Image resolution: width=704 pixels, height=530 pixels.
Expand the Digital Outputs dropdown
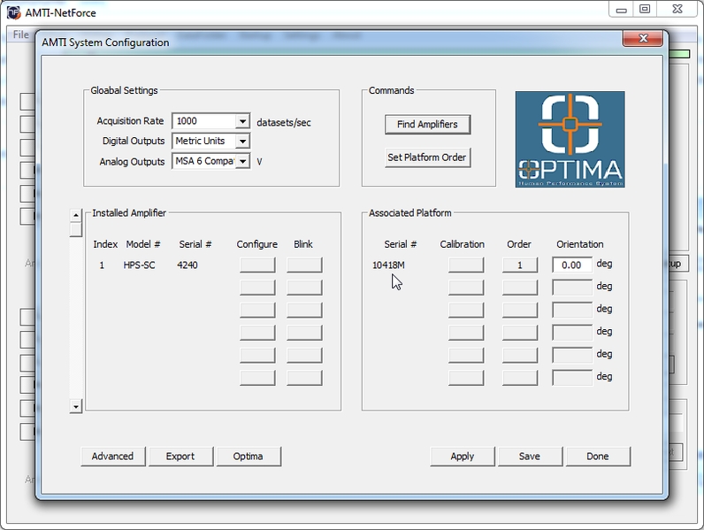pyautogui.click(x=242, y=141)
